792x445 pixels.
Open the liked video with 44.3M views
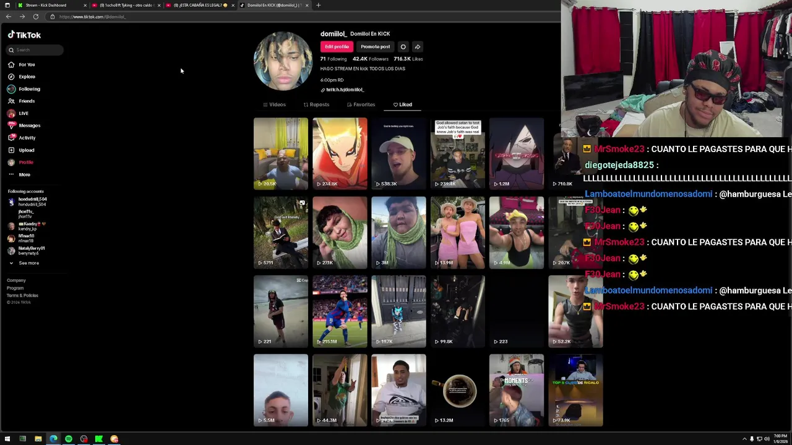click(x=340, y=390)
